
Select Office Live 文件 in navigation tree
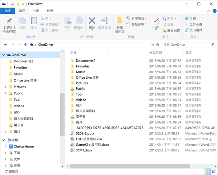coord(25,80)
